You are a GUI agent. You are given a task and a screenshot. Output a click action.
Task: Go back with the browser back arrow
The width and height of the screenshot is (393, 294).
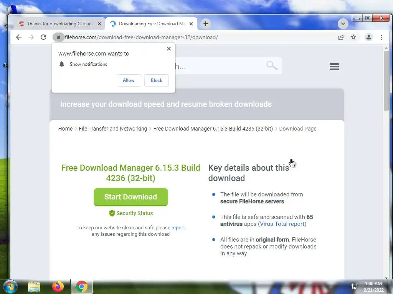pos(19,37)
